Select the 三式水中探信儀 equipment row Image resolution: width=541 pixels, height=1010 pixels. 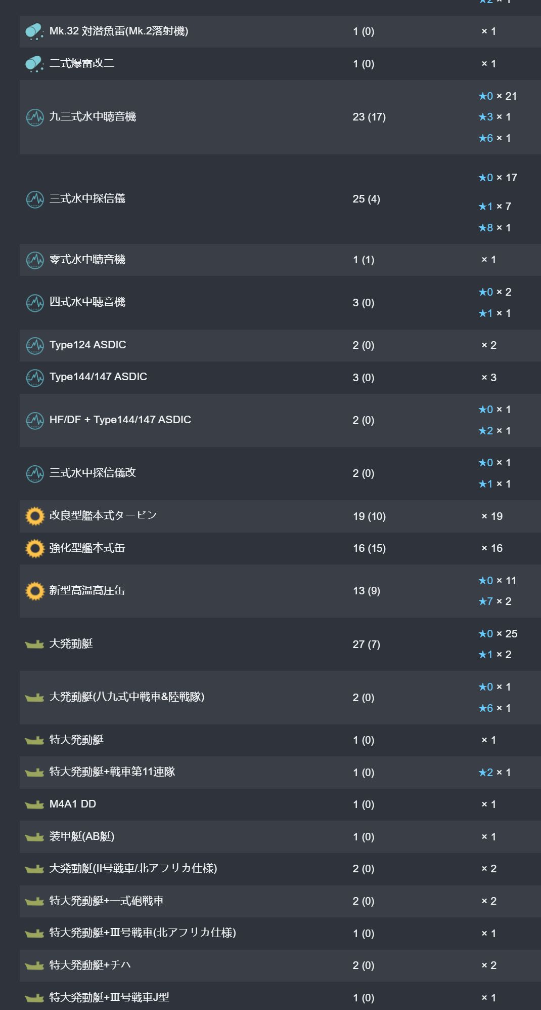[x=280, y=199]
